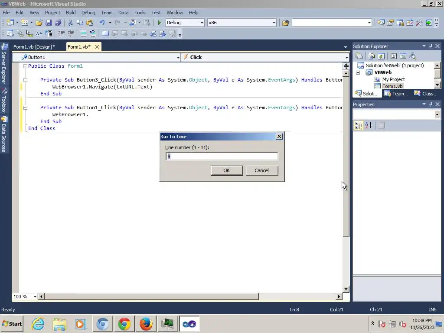Open Extension Manager green arrow icon
This screenshot has width=444, height=333.
(429, 23)
